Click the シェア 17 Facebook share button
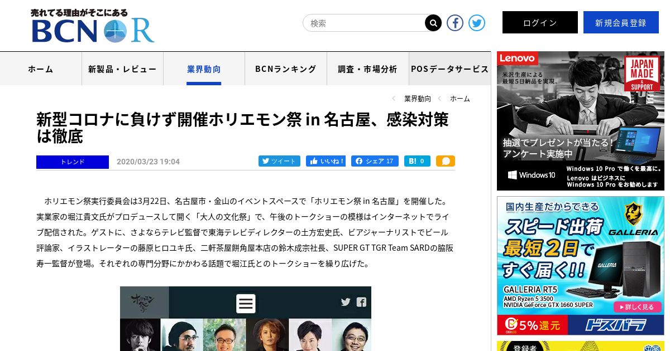This screenshot has width=670, height=351. coord(375,161)
